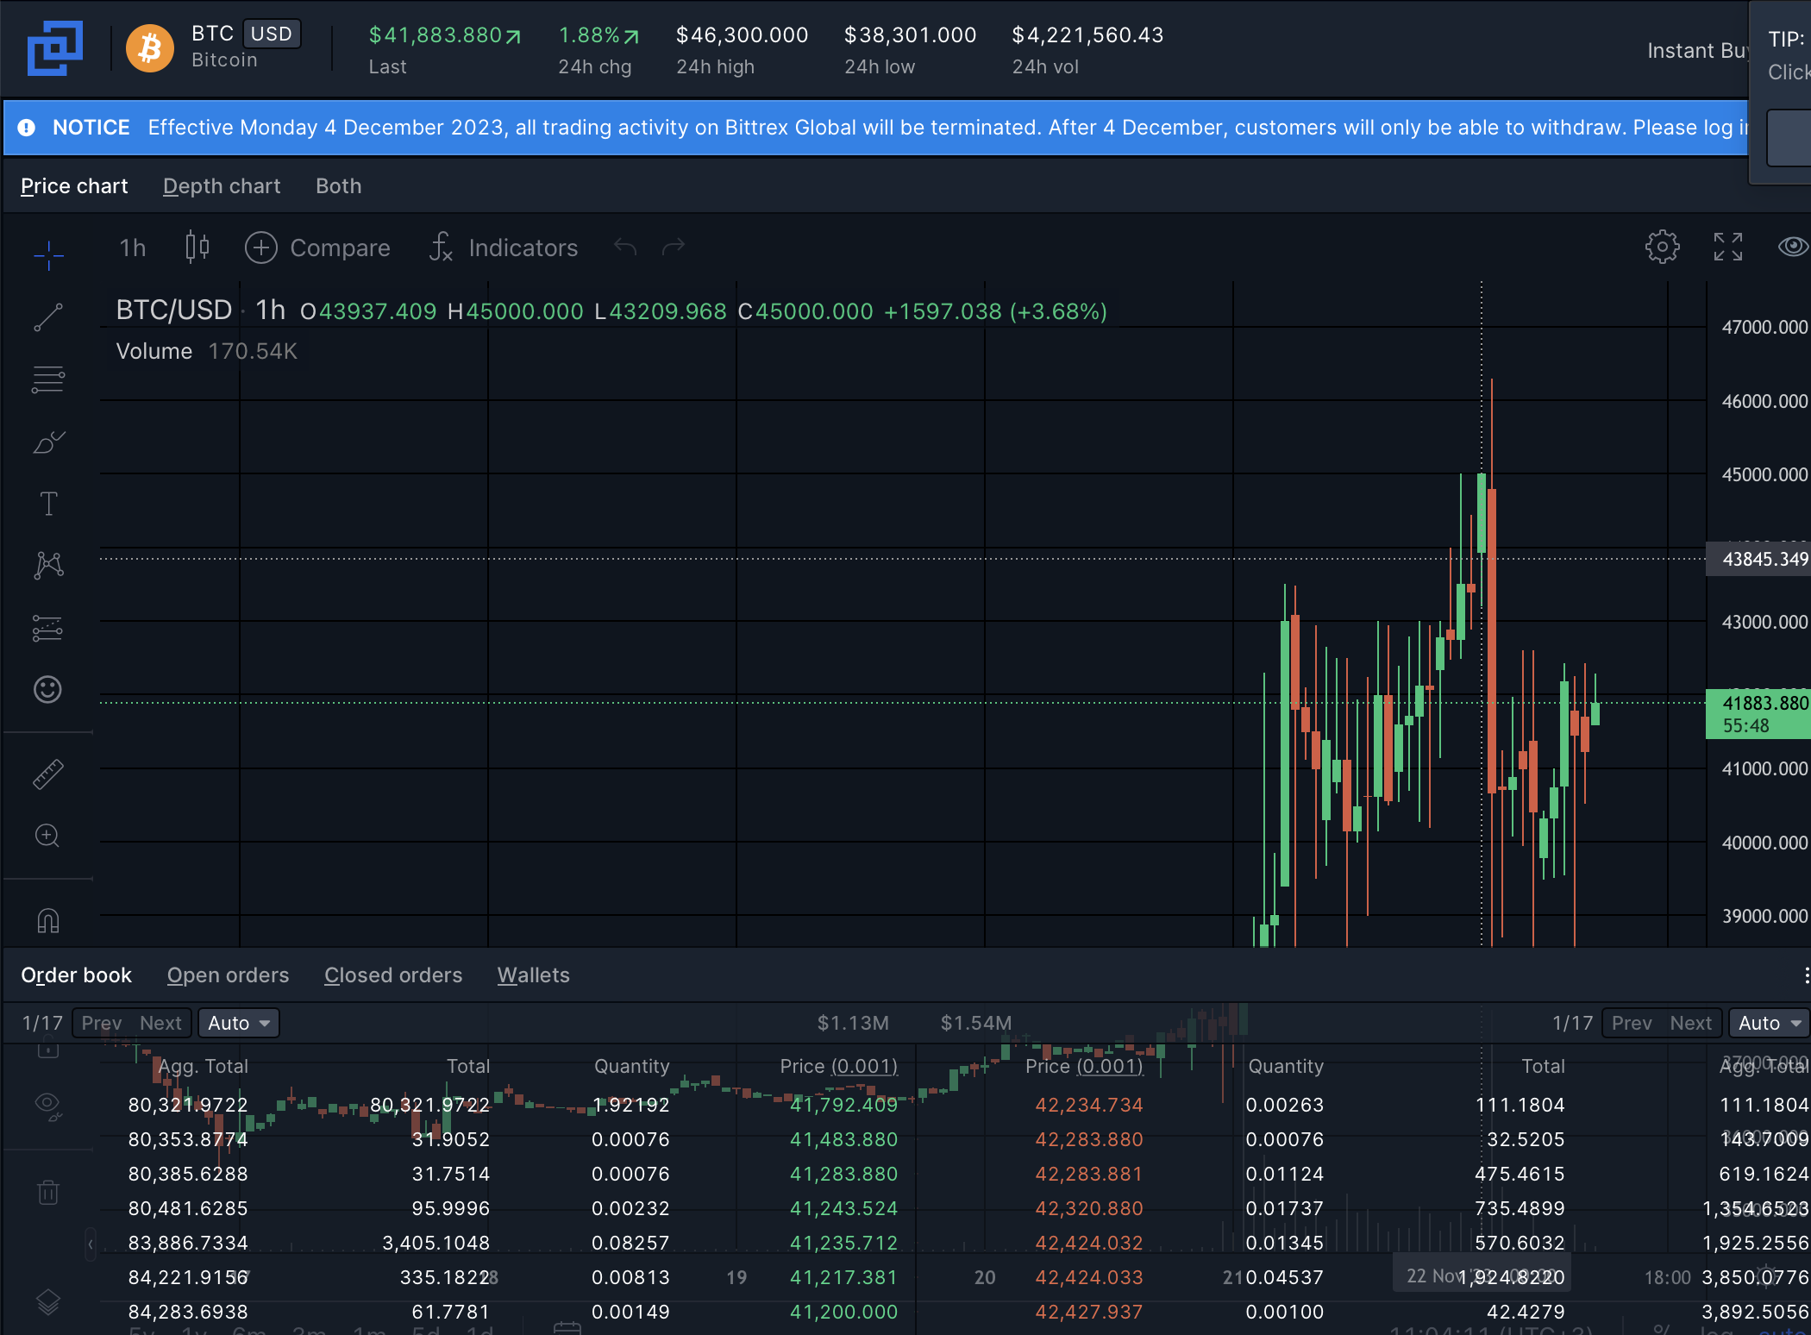
Task: Click the 24h high value $46,300.000
Action: [x=743, y=34]
